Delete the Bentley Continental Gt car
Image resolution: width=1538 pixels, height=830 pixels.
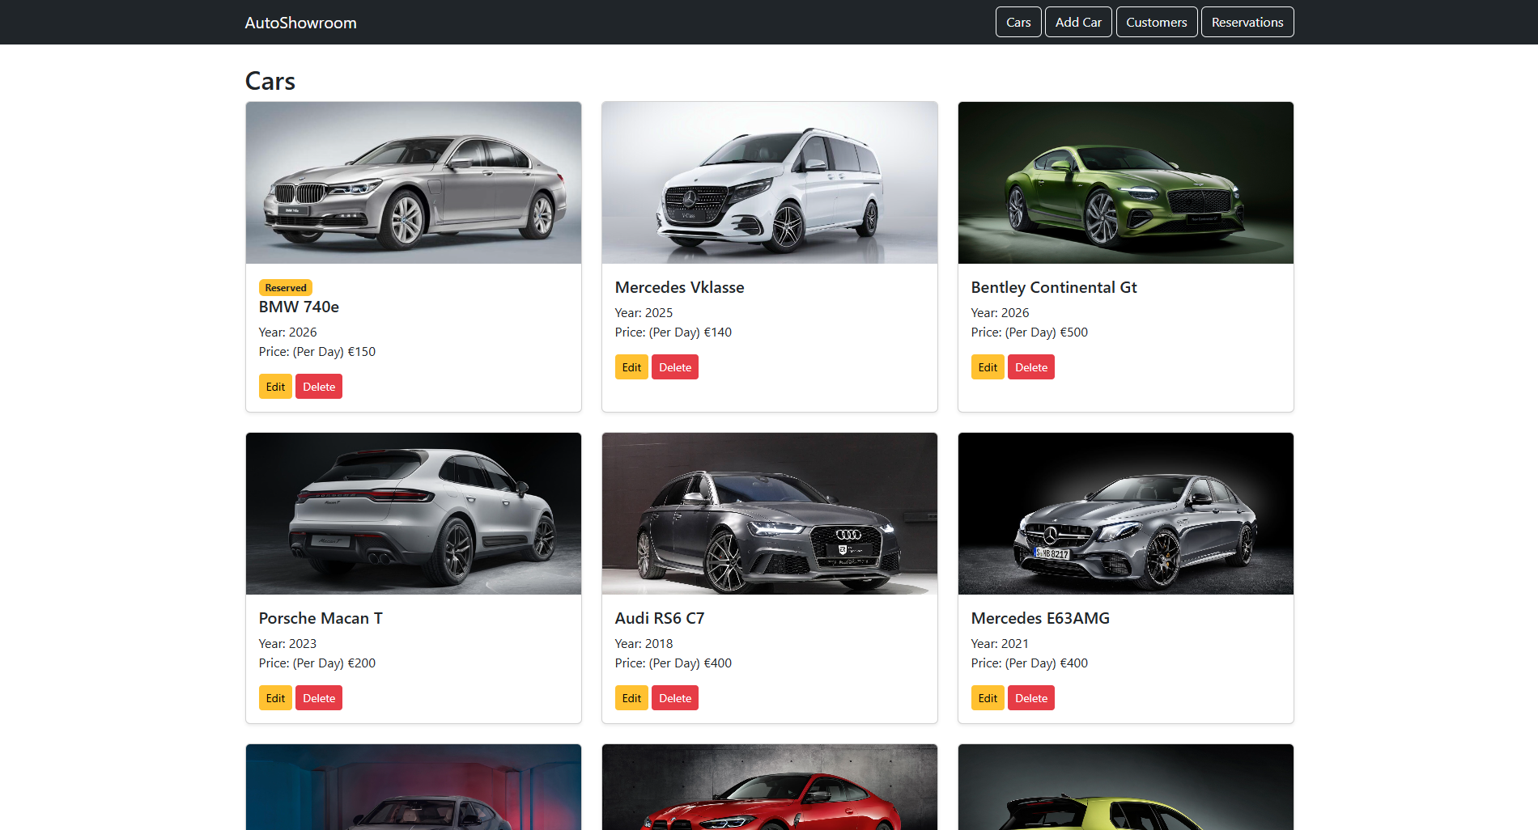coord(1031,367)
